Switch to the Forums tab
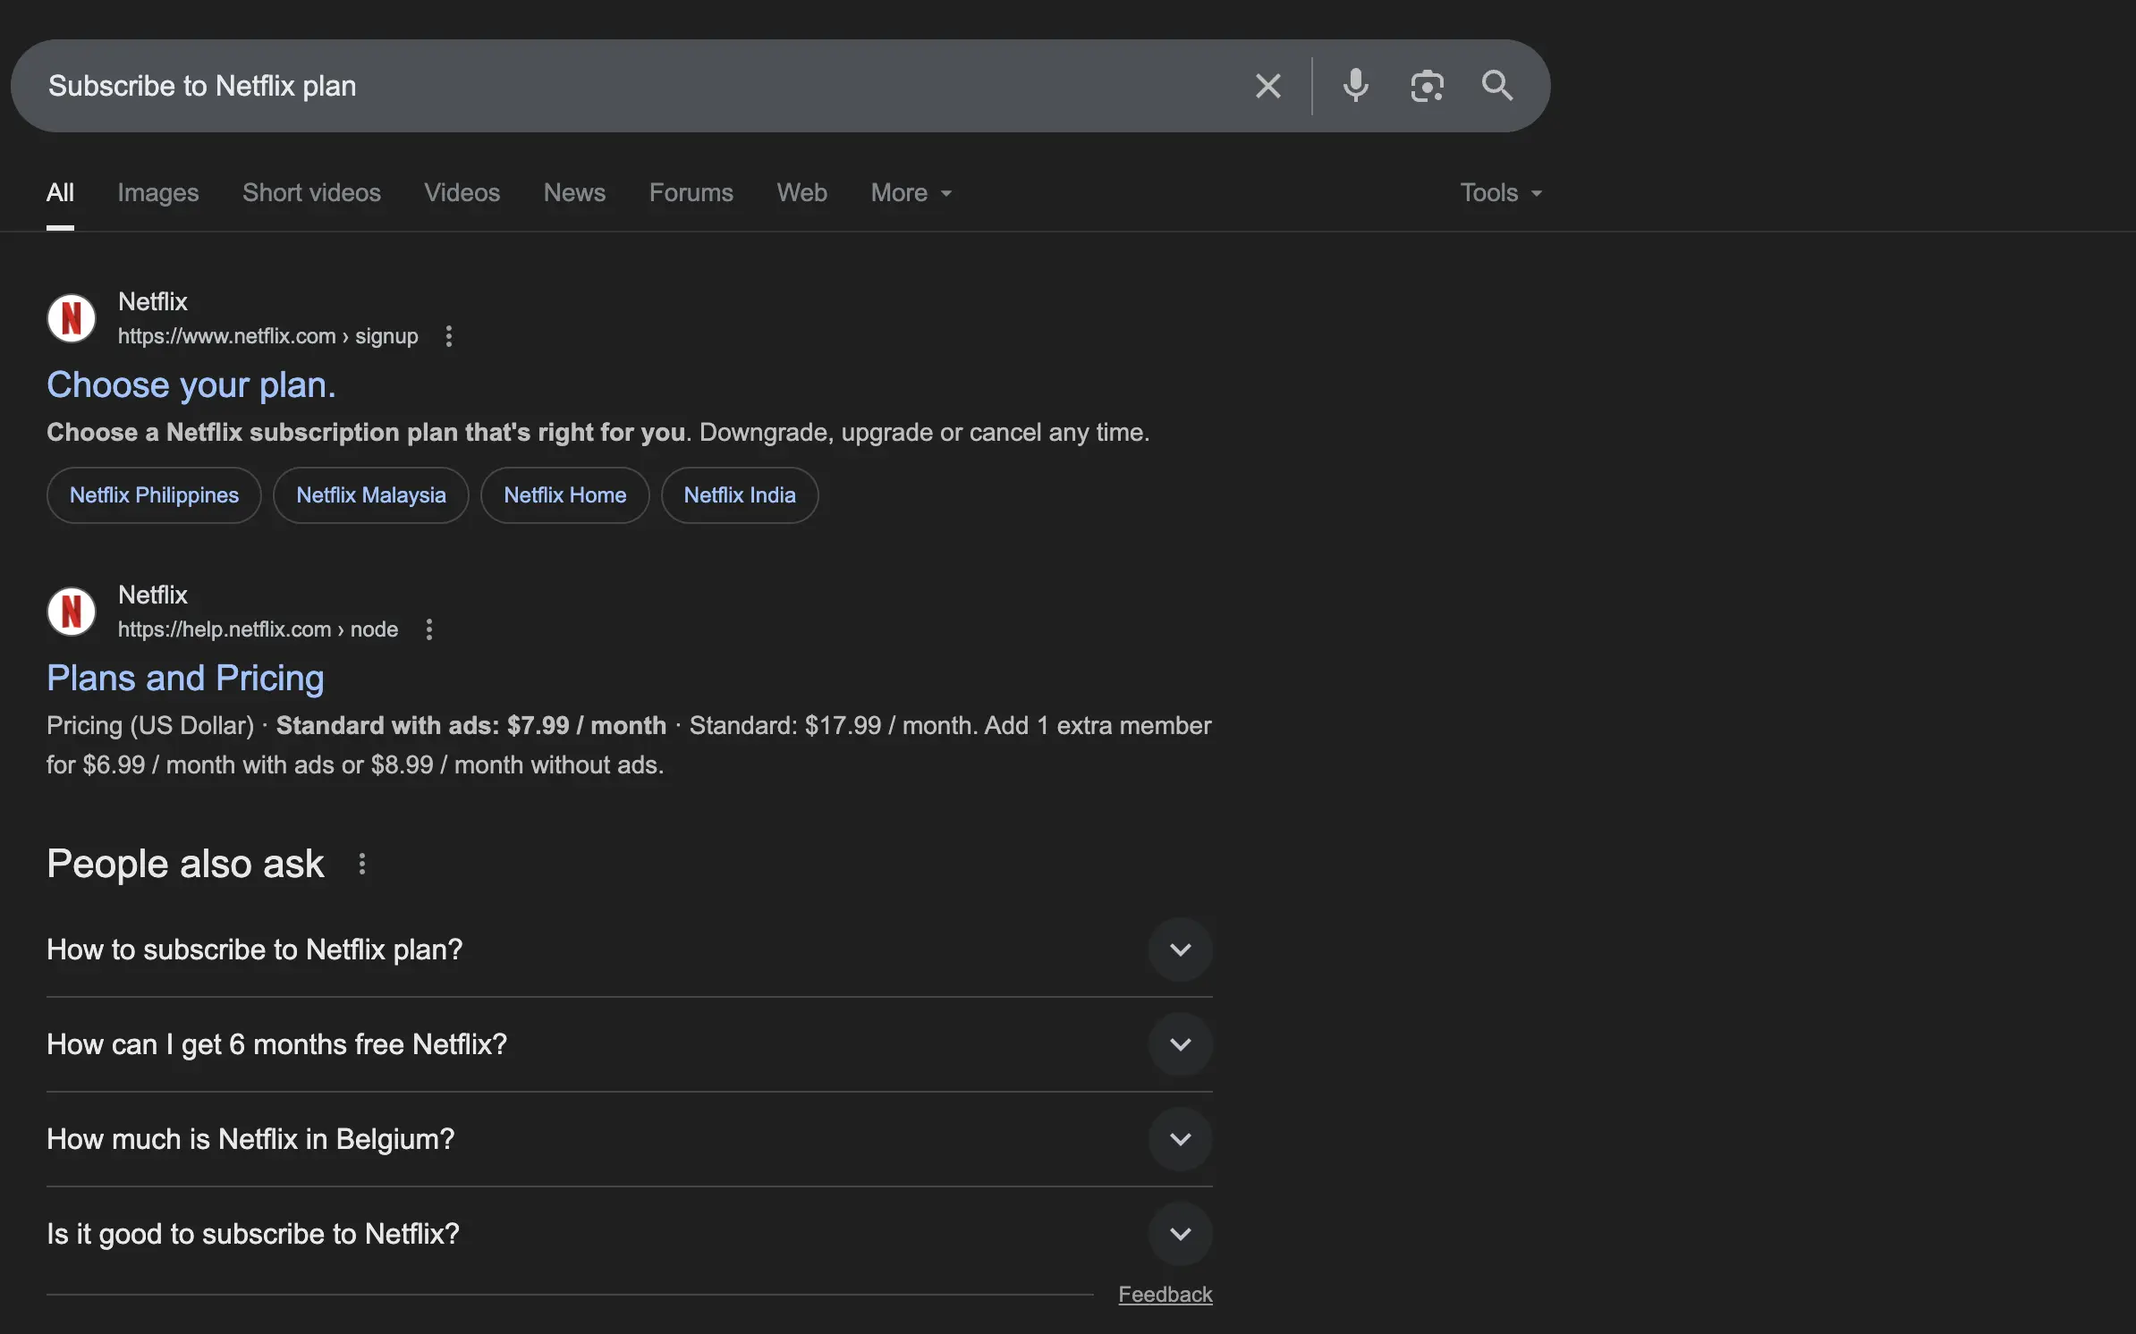 tap(691, 192)
